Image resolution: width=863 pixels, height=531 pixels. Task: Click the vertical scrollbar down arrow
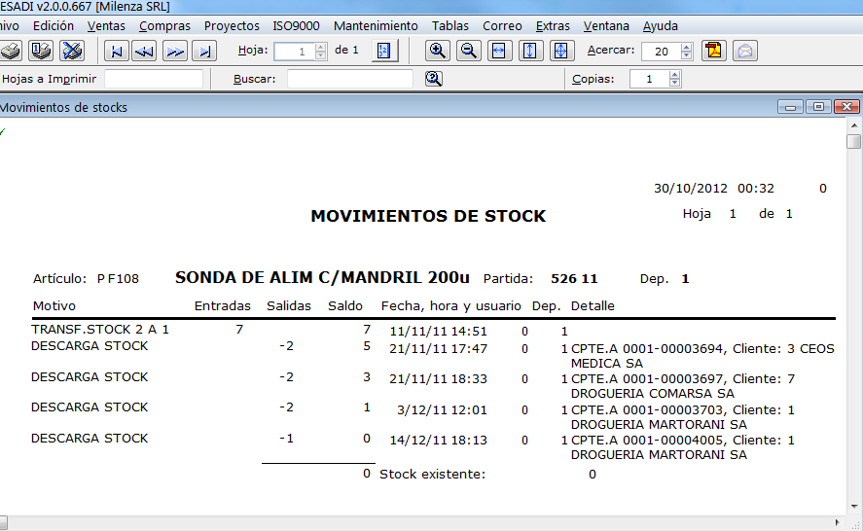854,507
